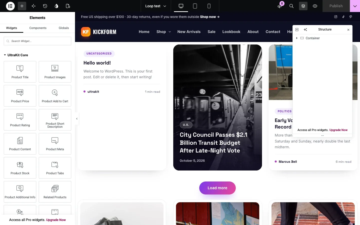Open site styles droplet icon

click(56, 6)
